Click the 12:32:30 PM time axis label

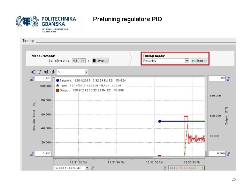192,163
